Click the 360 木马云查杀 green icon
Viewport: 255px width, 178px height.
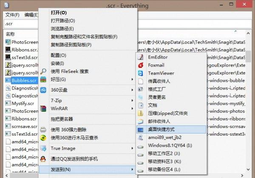(x=43, y=138)
